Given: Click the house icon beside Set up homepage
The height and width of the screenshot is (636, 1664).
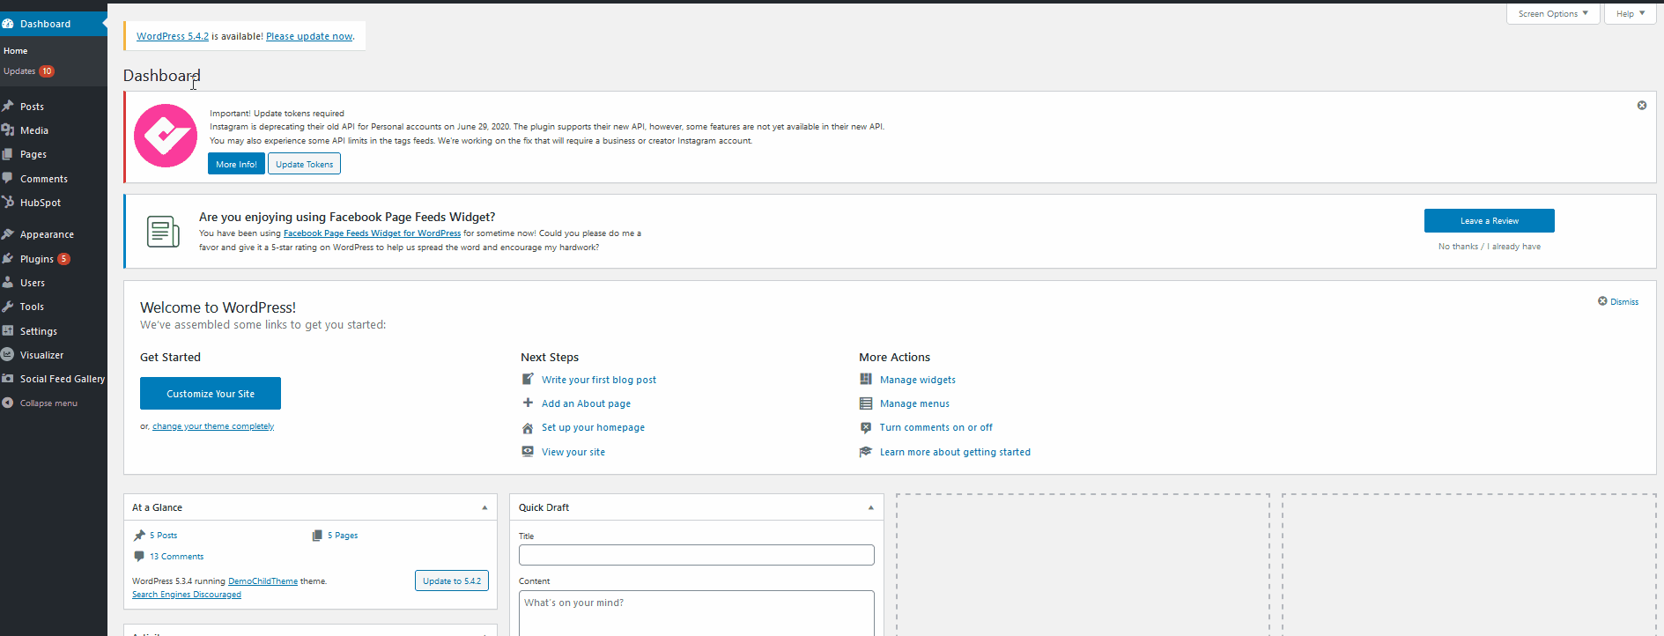Looking at the screenshot, I should (x=528, y=428).
